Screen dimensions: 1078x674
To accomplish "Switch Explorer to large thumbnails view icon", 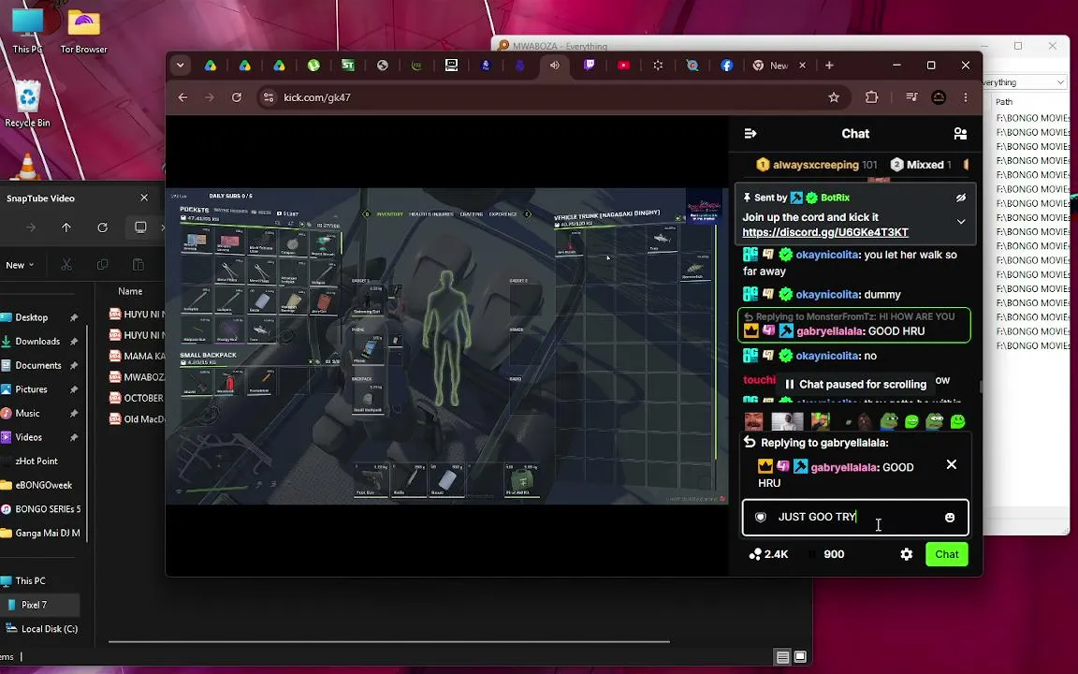I will click(x=800, y=657).
